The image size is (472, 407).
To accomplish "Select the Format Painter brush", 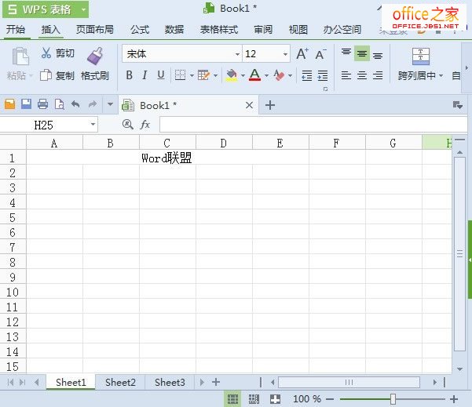I will pos(95,56).
